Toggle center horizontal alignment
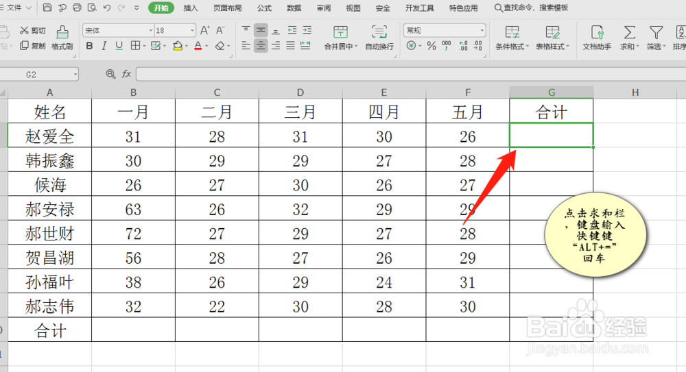Viewport: 686px width, 372px height. click(x=261, y=45)
